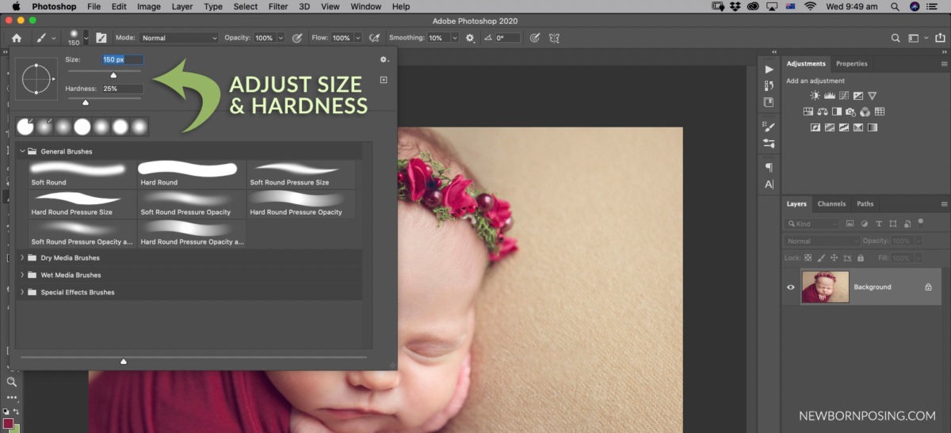Add Hue/Saturation adjustment icon
951x433 pixels.
[808, 112]
